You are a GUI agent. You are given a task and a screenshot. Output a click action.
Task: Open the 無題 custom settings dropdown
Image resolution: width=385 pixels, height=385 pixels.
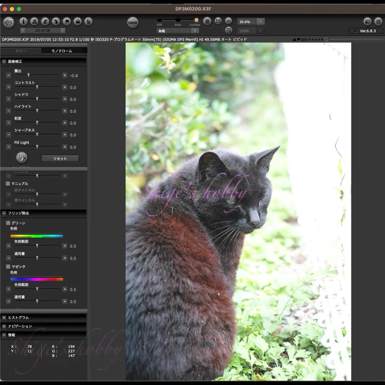(x=178, y=31)
